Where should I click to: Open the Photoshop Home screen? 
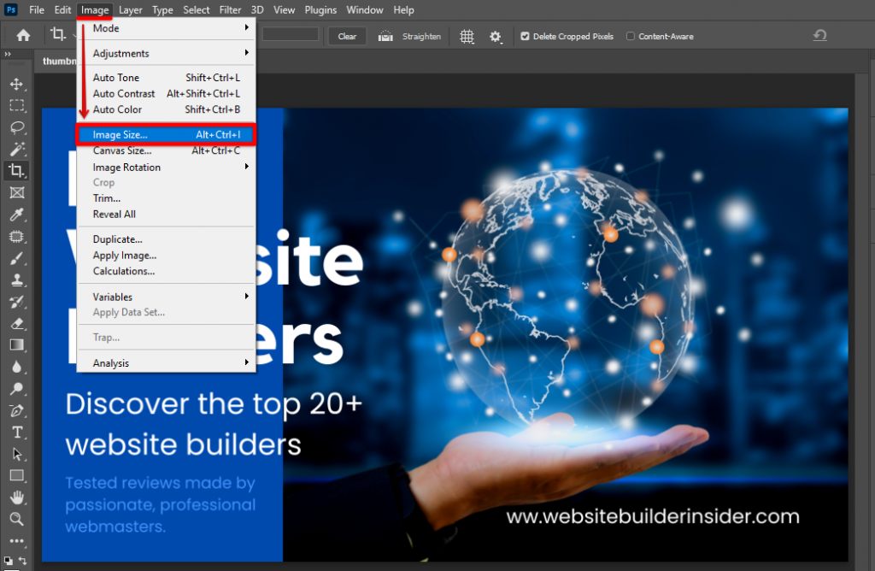pyautogui.click(x=22, y=35)
